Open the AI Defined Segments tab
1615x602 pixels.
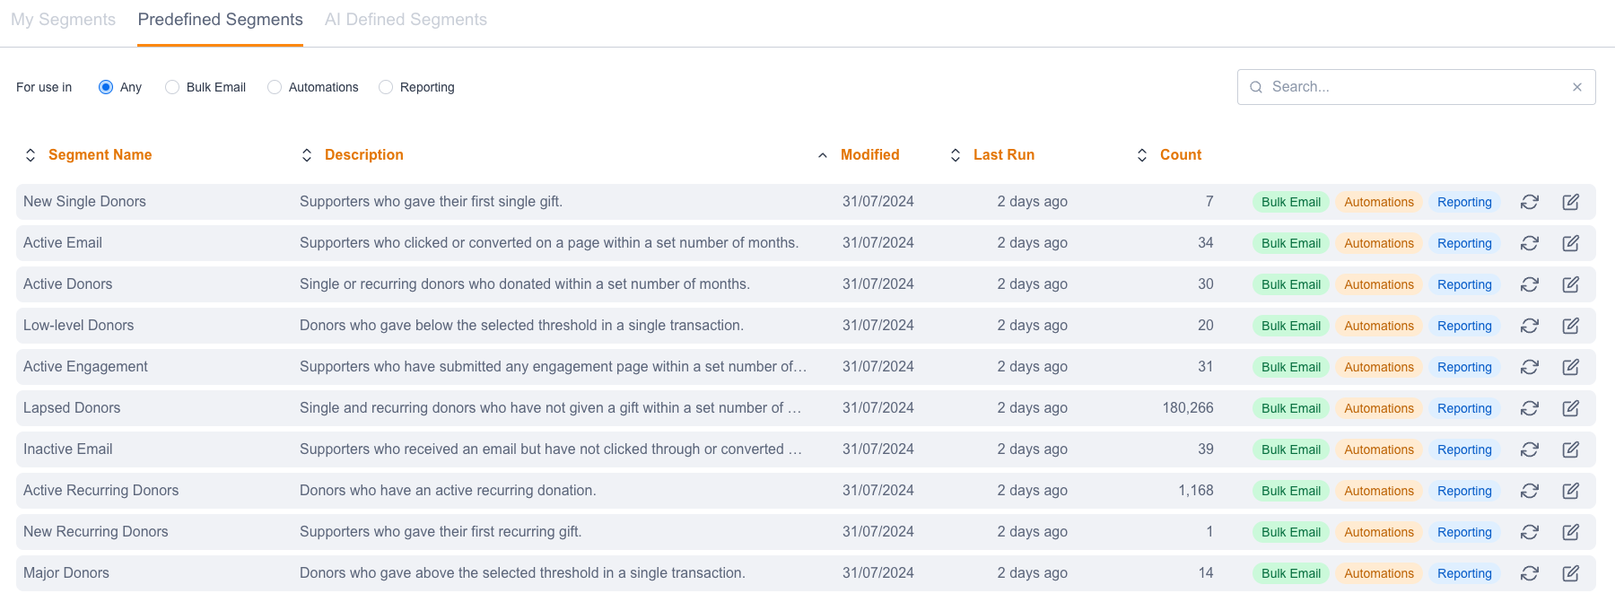coord(406,20)
